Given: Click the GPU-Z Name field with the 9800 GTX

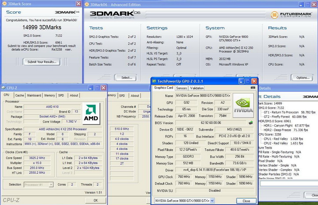Looking at the screenshot, I should [x=203, y=96].
